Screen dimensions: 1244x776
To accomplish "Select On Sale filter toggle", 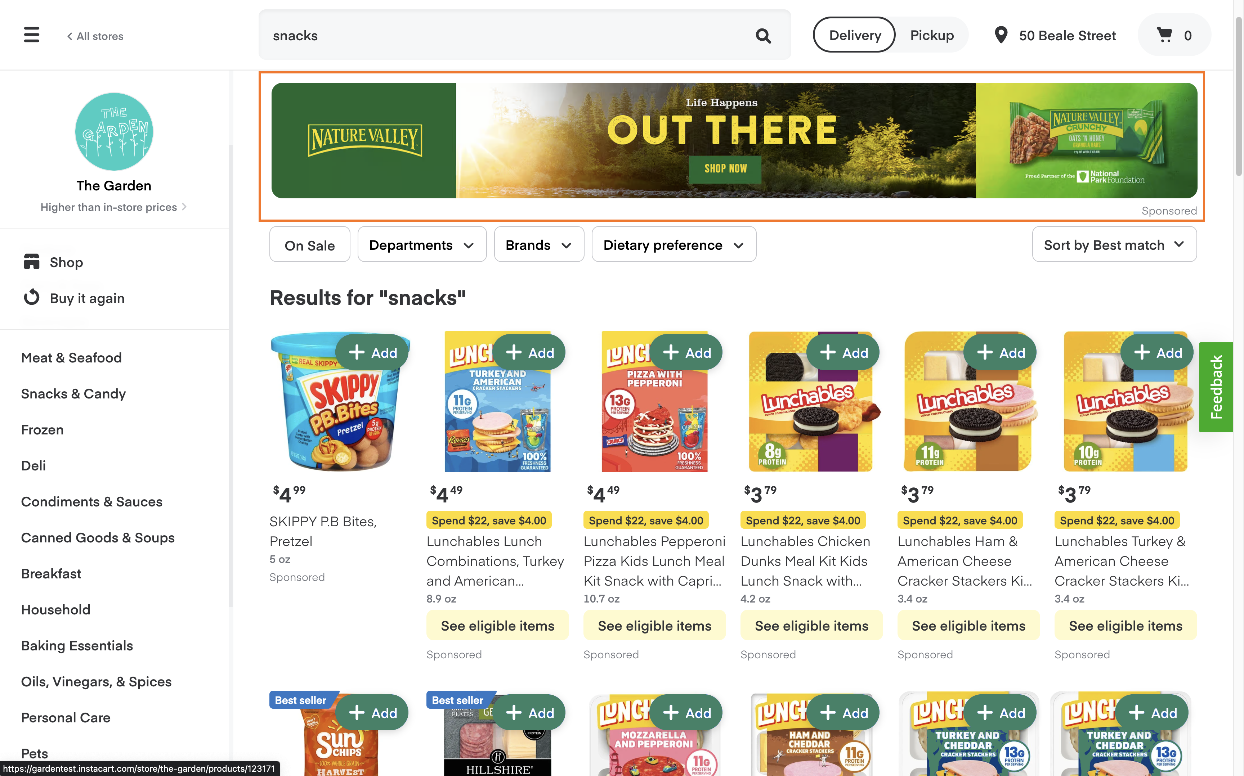I will [309, 244].
